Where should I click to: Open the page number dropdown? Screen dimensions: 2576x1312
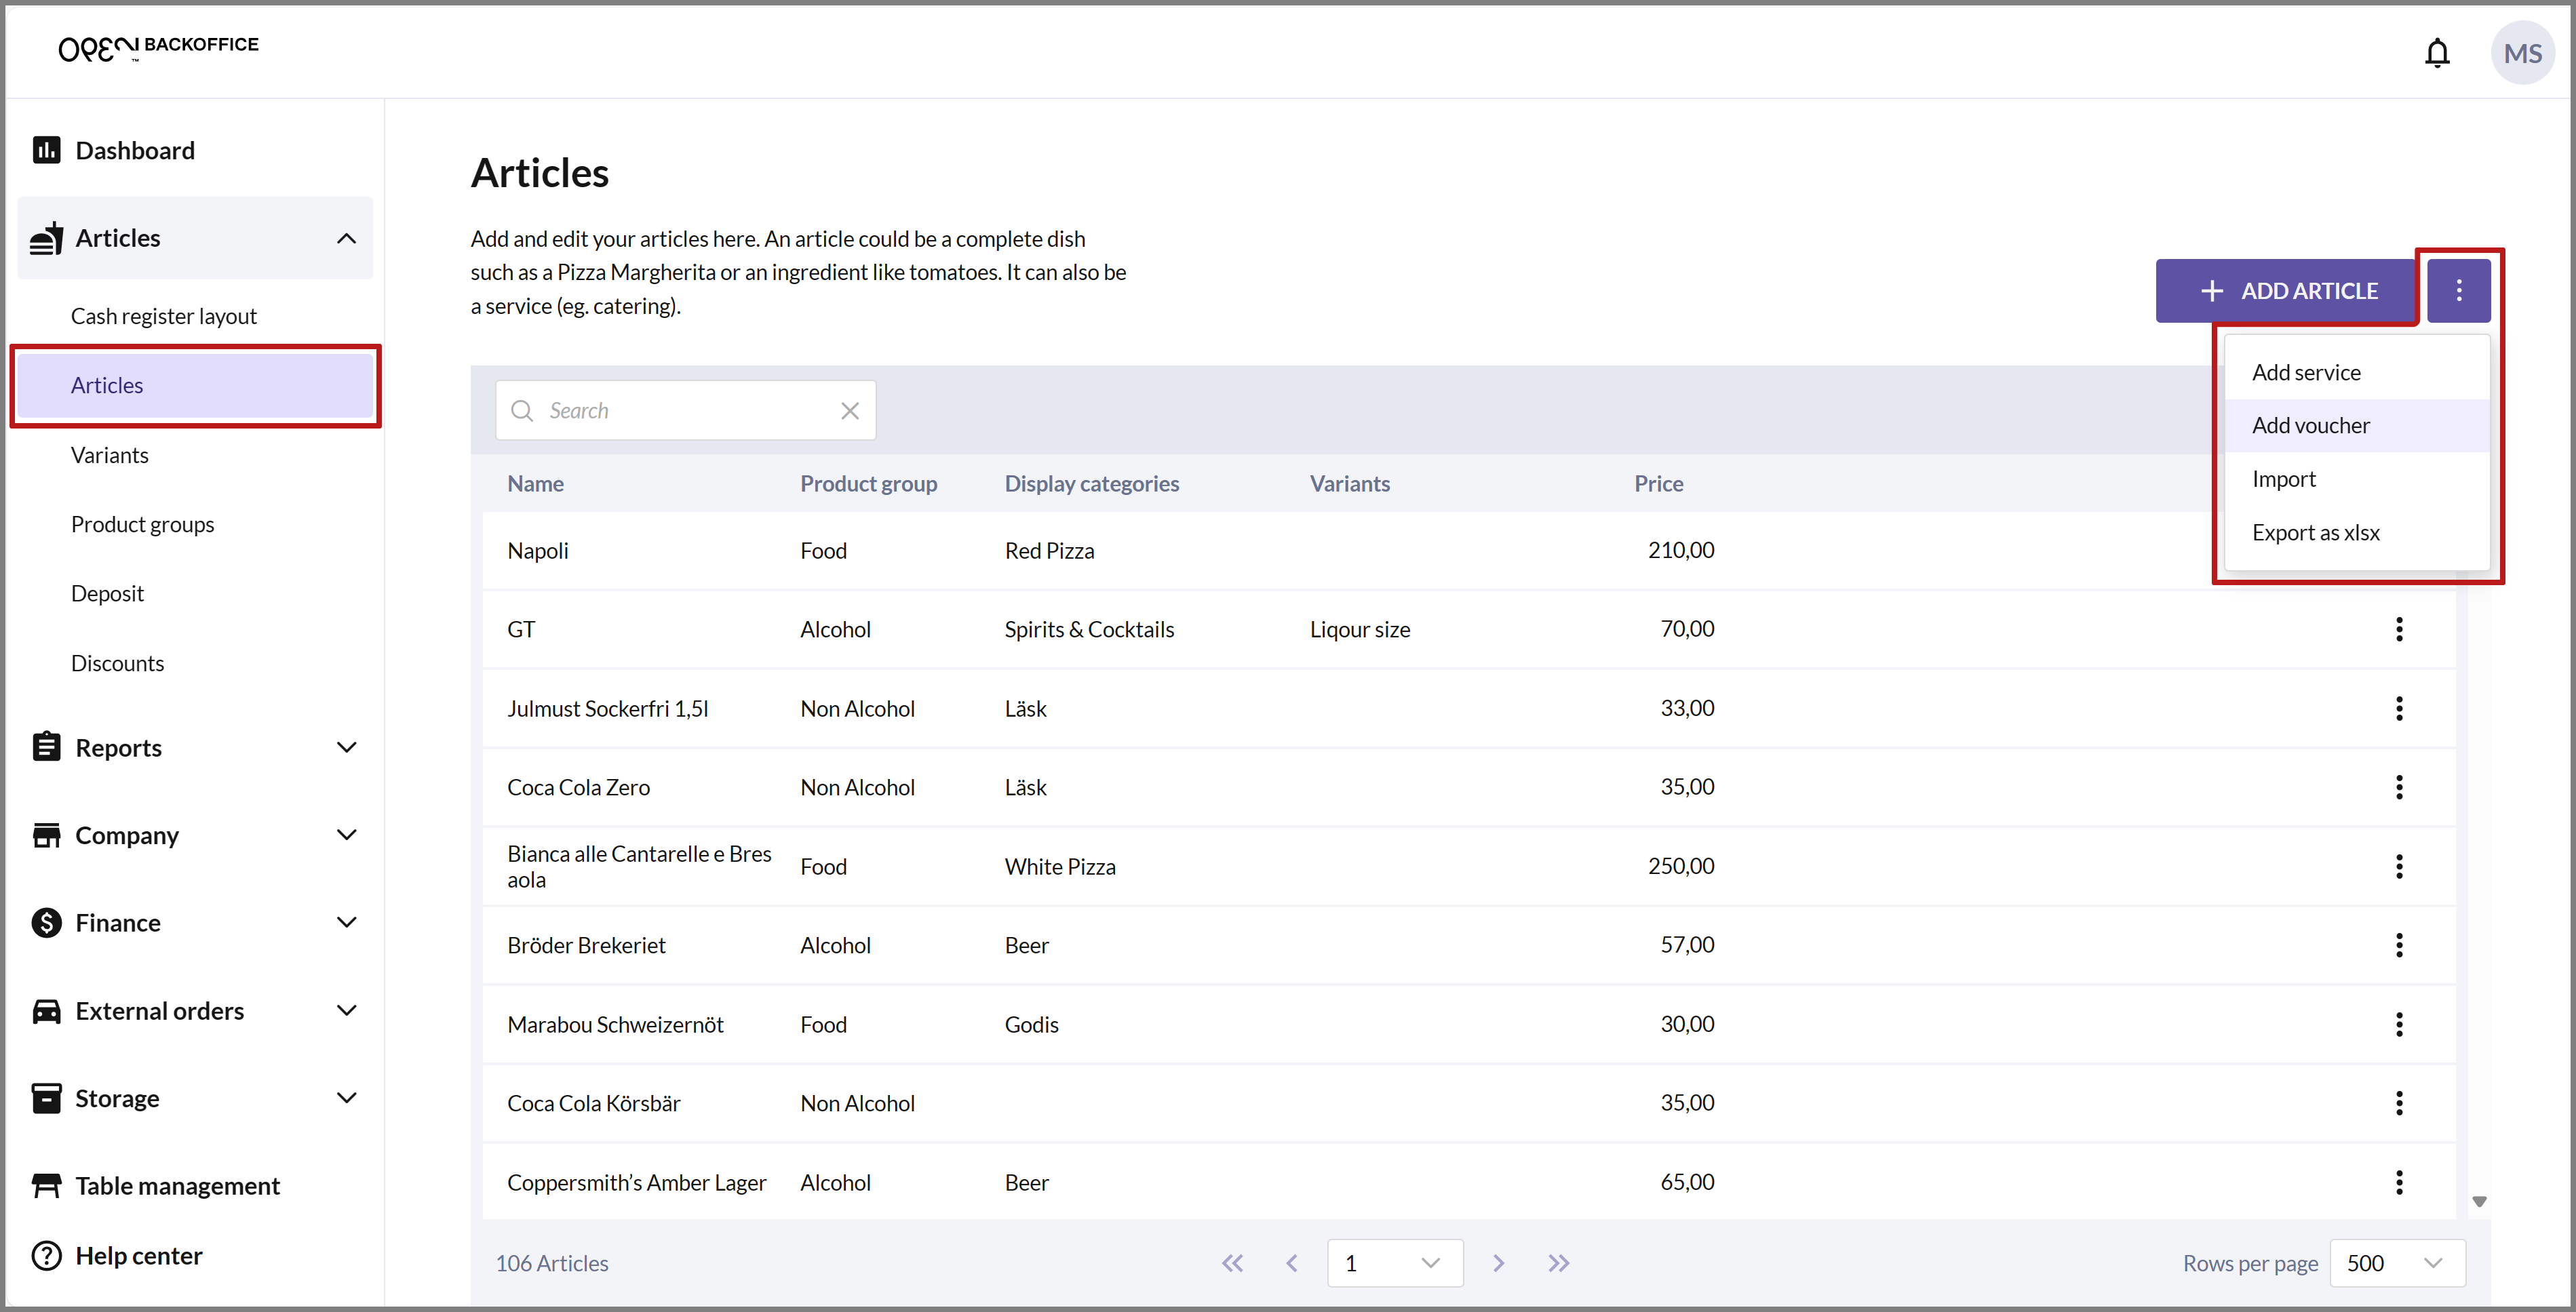pyautogui.click(x=1394, y=1263)
